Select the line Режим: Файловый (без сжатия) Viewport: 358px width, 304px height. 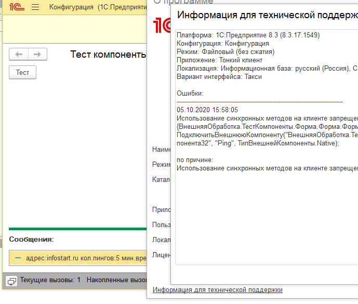click(x=226, y=52)
